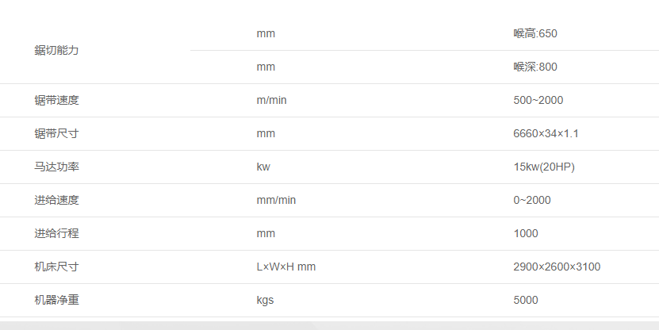Click the m/min unit text
This screenshot has width=659, height=330.
pyautogui.click(x=271, y=100)
